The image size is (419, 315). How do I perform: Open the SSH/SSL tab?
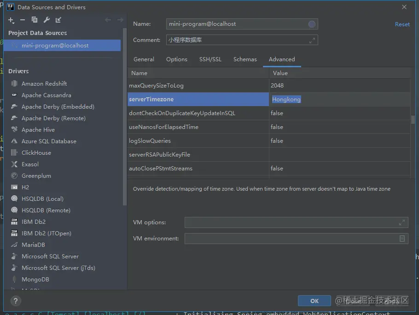point(210,59)
